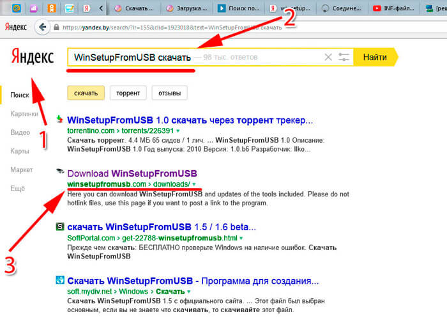
Task: Expand dropdown arrow beside SoftPortal.com URL
Action: point(241,238)
